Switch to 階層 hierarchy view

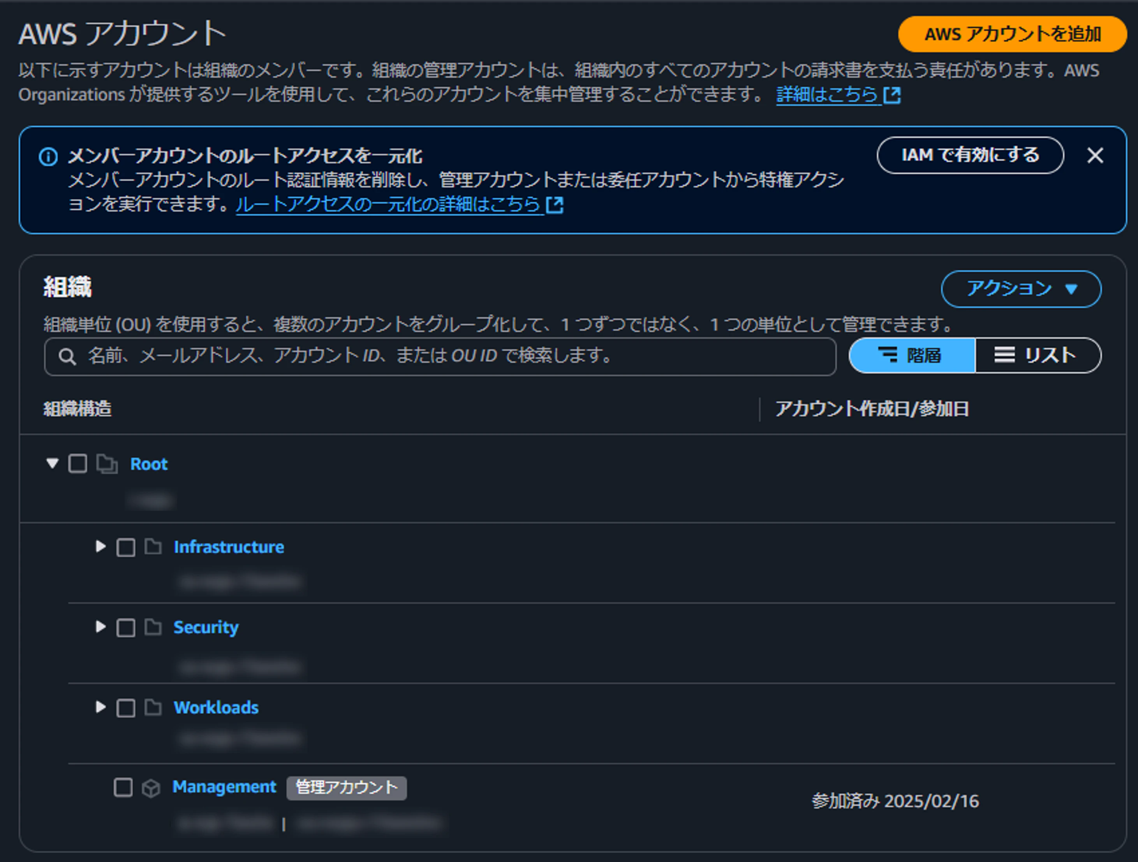pyautogui.click(x=912, y=355)
